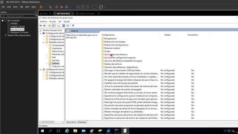Collapse Configuración de usuario tree node
The width and height of the screenshot is (238, 134).
[41, 70]
